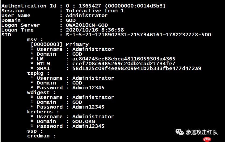Click the Logon Time value 2020/10/16
Viewport: 225px width, 142px height.
pyautogui.click(x=95, y=30)
